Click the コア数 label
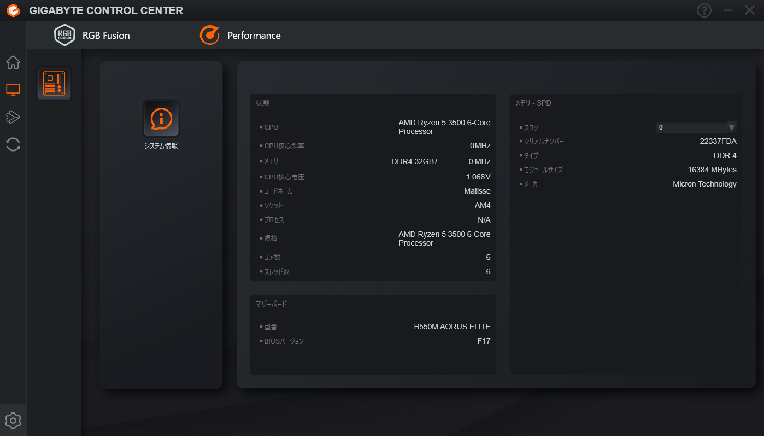The height and width of the screenshot is (436, 764). coord(272,257)
